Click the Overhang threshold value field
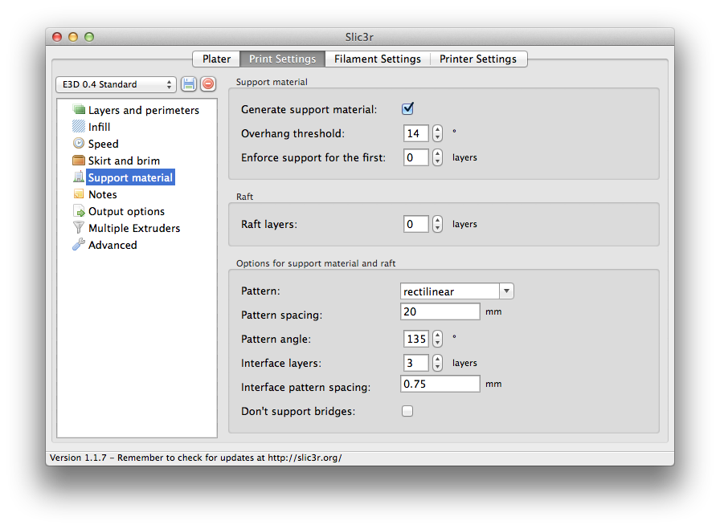 pyautogui.click(x=416, y=133)
